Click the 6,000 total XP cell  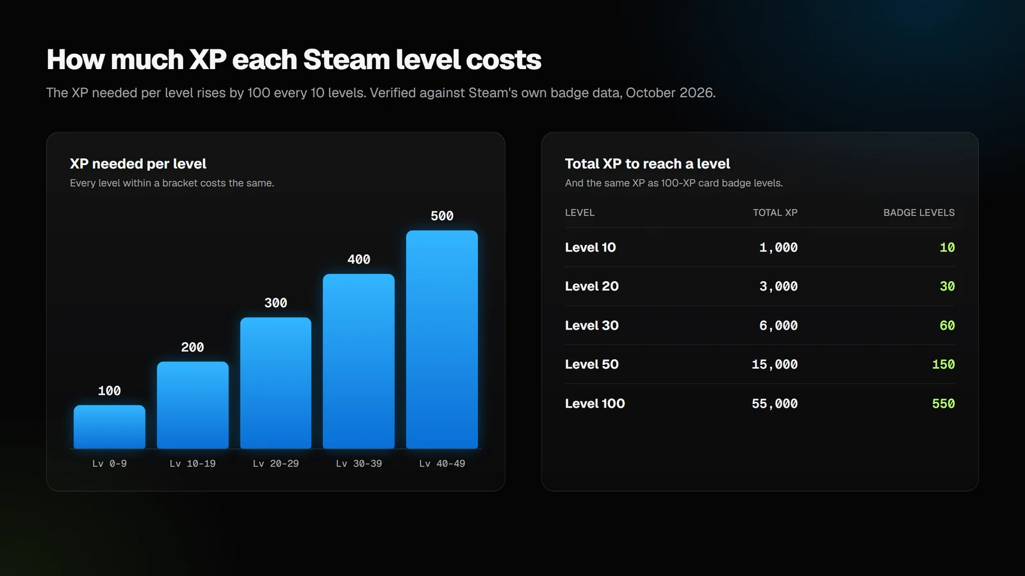778,326
